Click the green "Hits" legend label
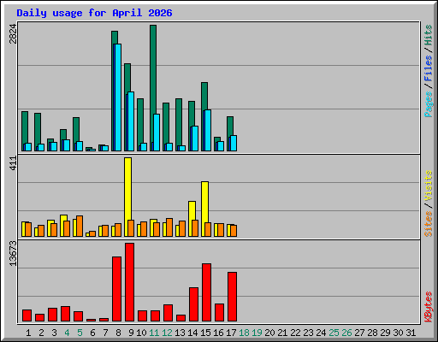This screenshot has height=342, width=438. point(429,35)
